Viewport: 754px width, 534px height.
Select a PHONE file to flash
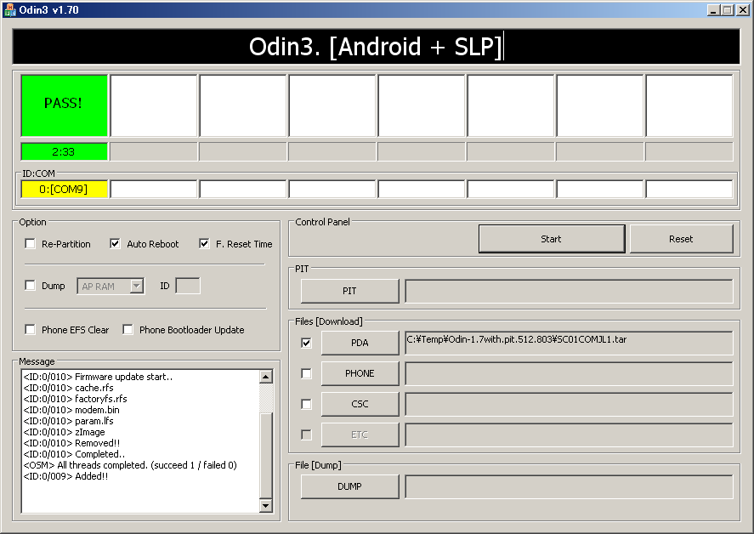pyautogui.click(x=360, y=372)
